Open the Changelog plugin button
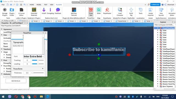Image resolution: width=176 pixels, height=99 pixels. 50,11
